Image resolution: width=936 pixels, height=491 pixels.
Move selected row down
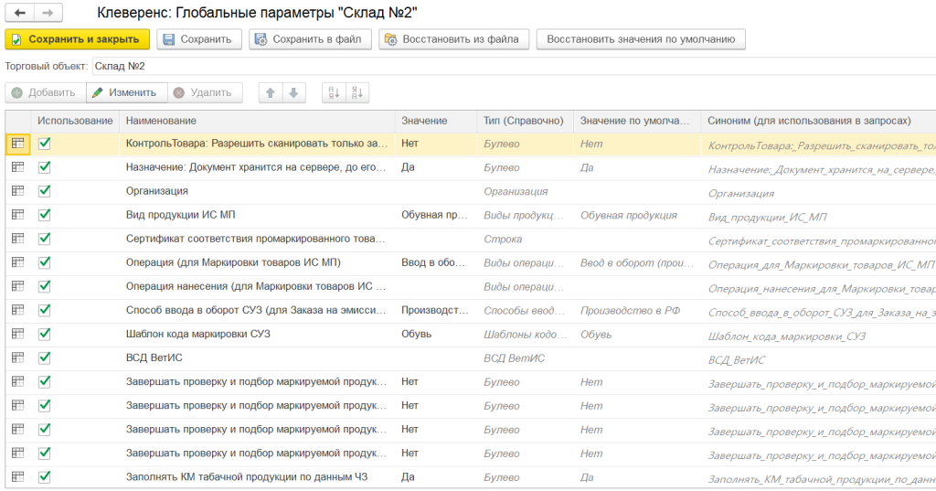[x=293, y=92]
